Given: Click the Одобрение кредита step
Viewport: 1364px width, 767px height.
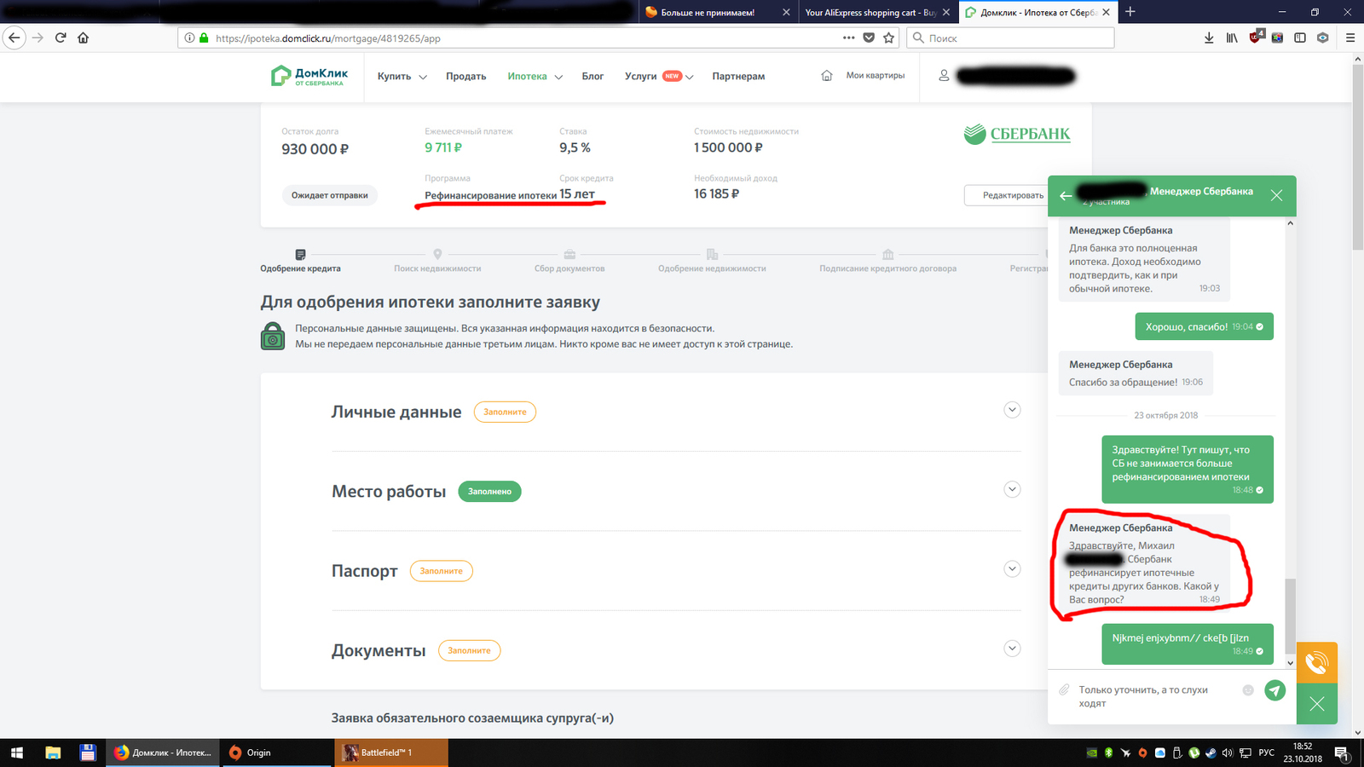Looking at the screenshot, I should [x=300, y=261].
